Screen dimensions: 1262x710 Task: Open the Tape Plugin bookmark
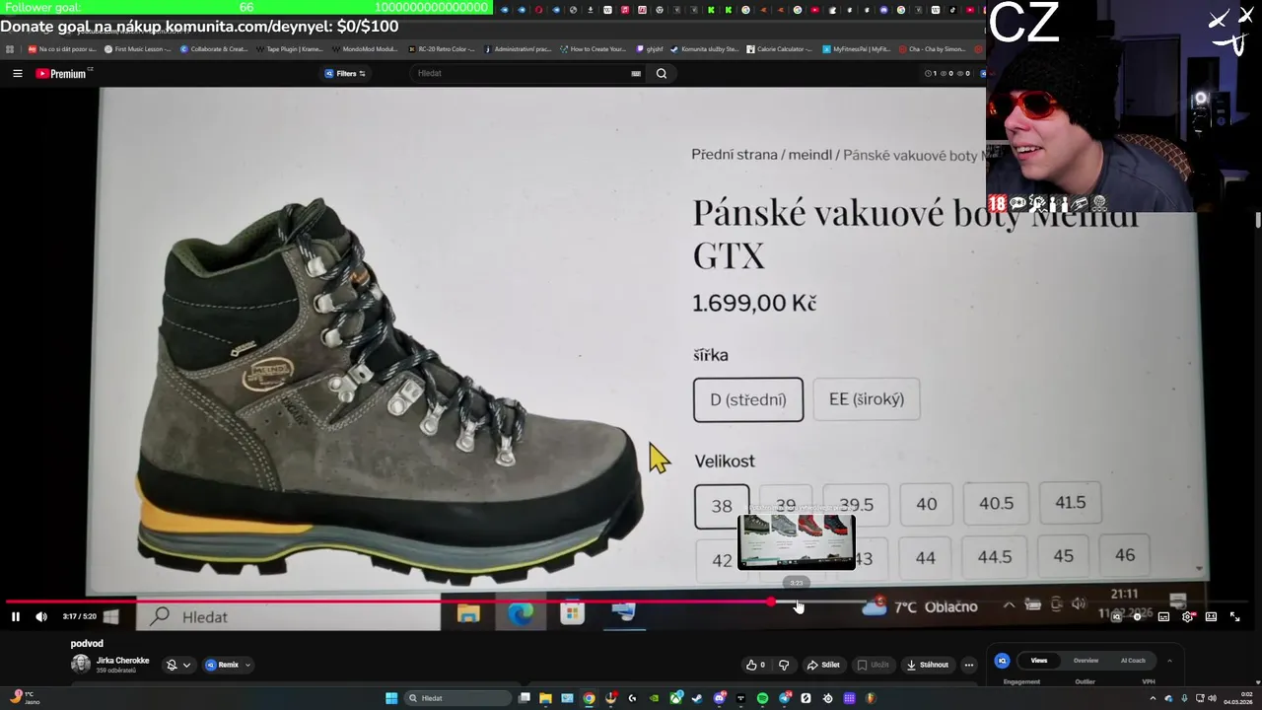(289, 48)
